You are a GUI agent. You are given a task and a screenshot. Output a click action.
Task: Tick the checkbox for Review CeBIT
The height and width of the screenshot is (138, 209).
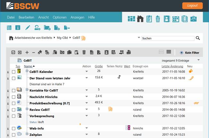pos(13,110)
